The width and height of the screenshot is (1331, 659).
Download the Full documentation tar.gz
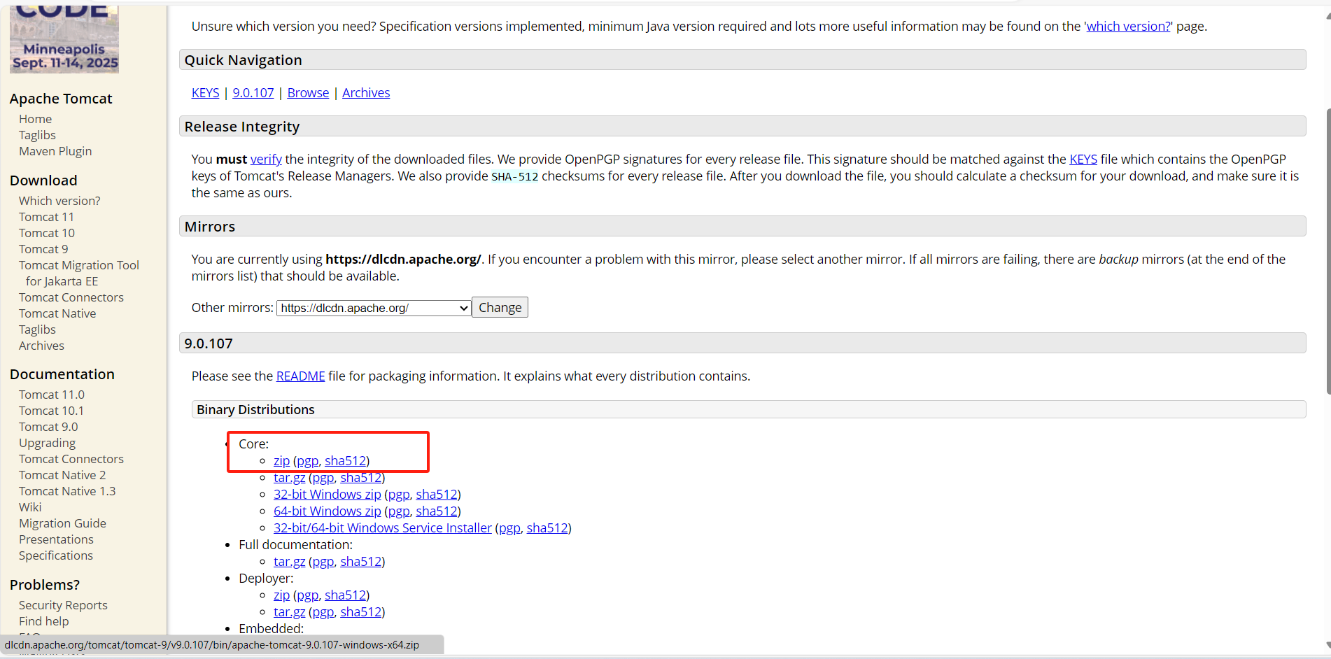[290, 561]
